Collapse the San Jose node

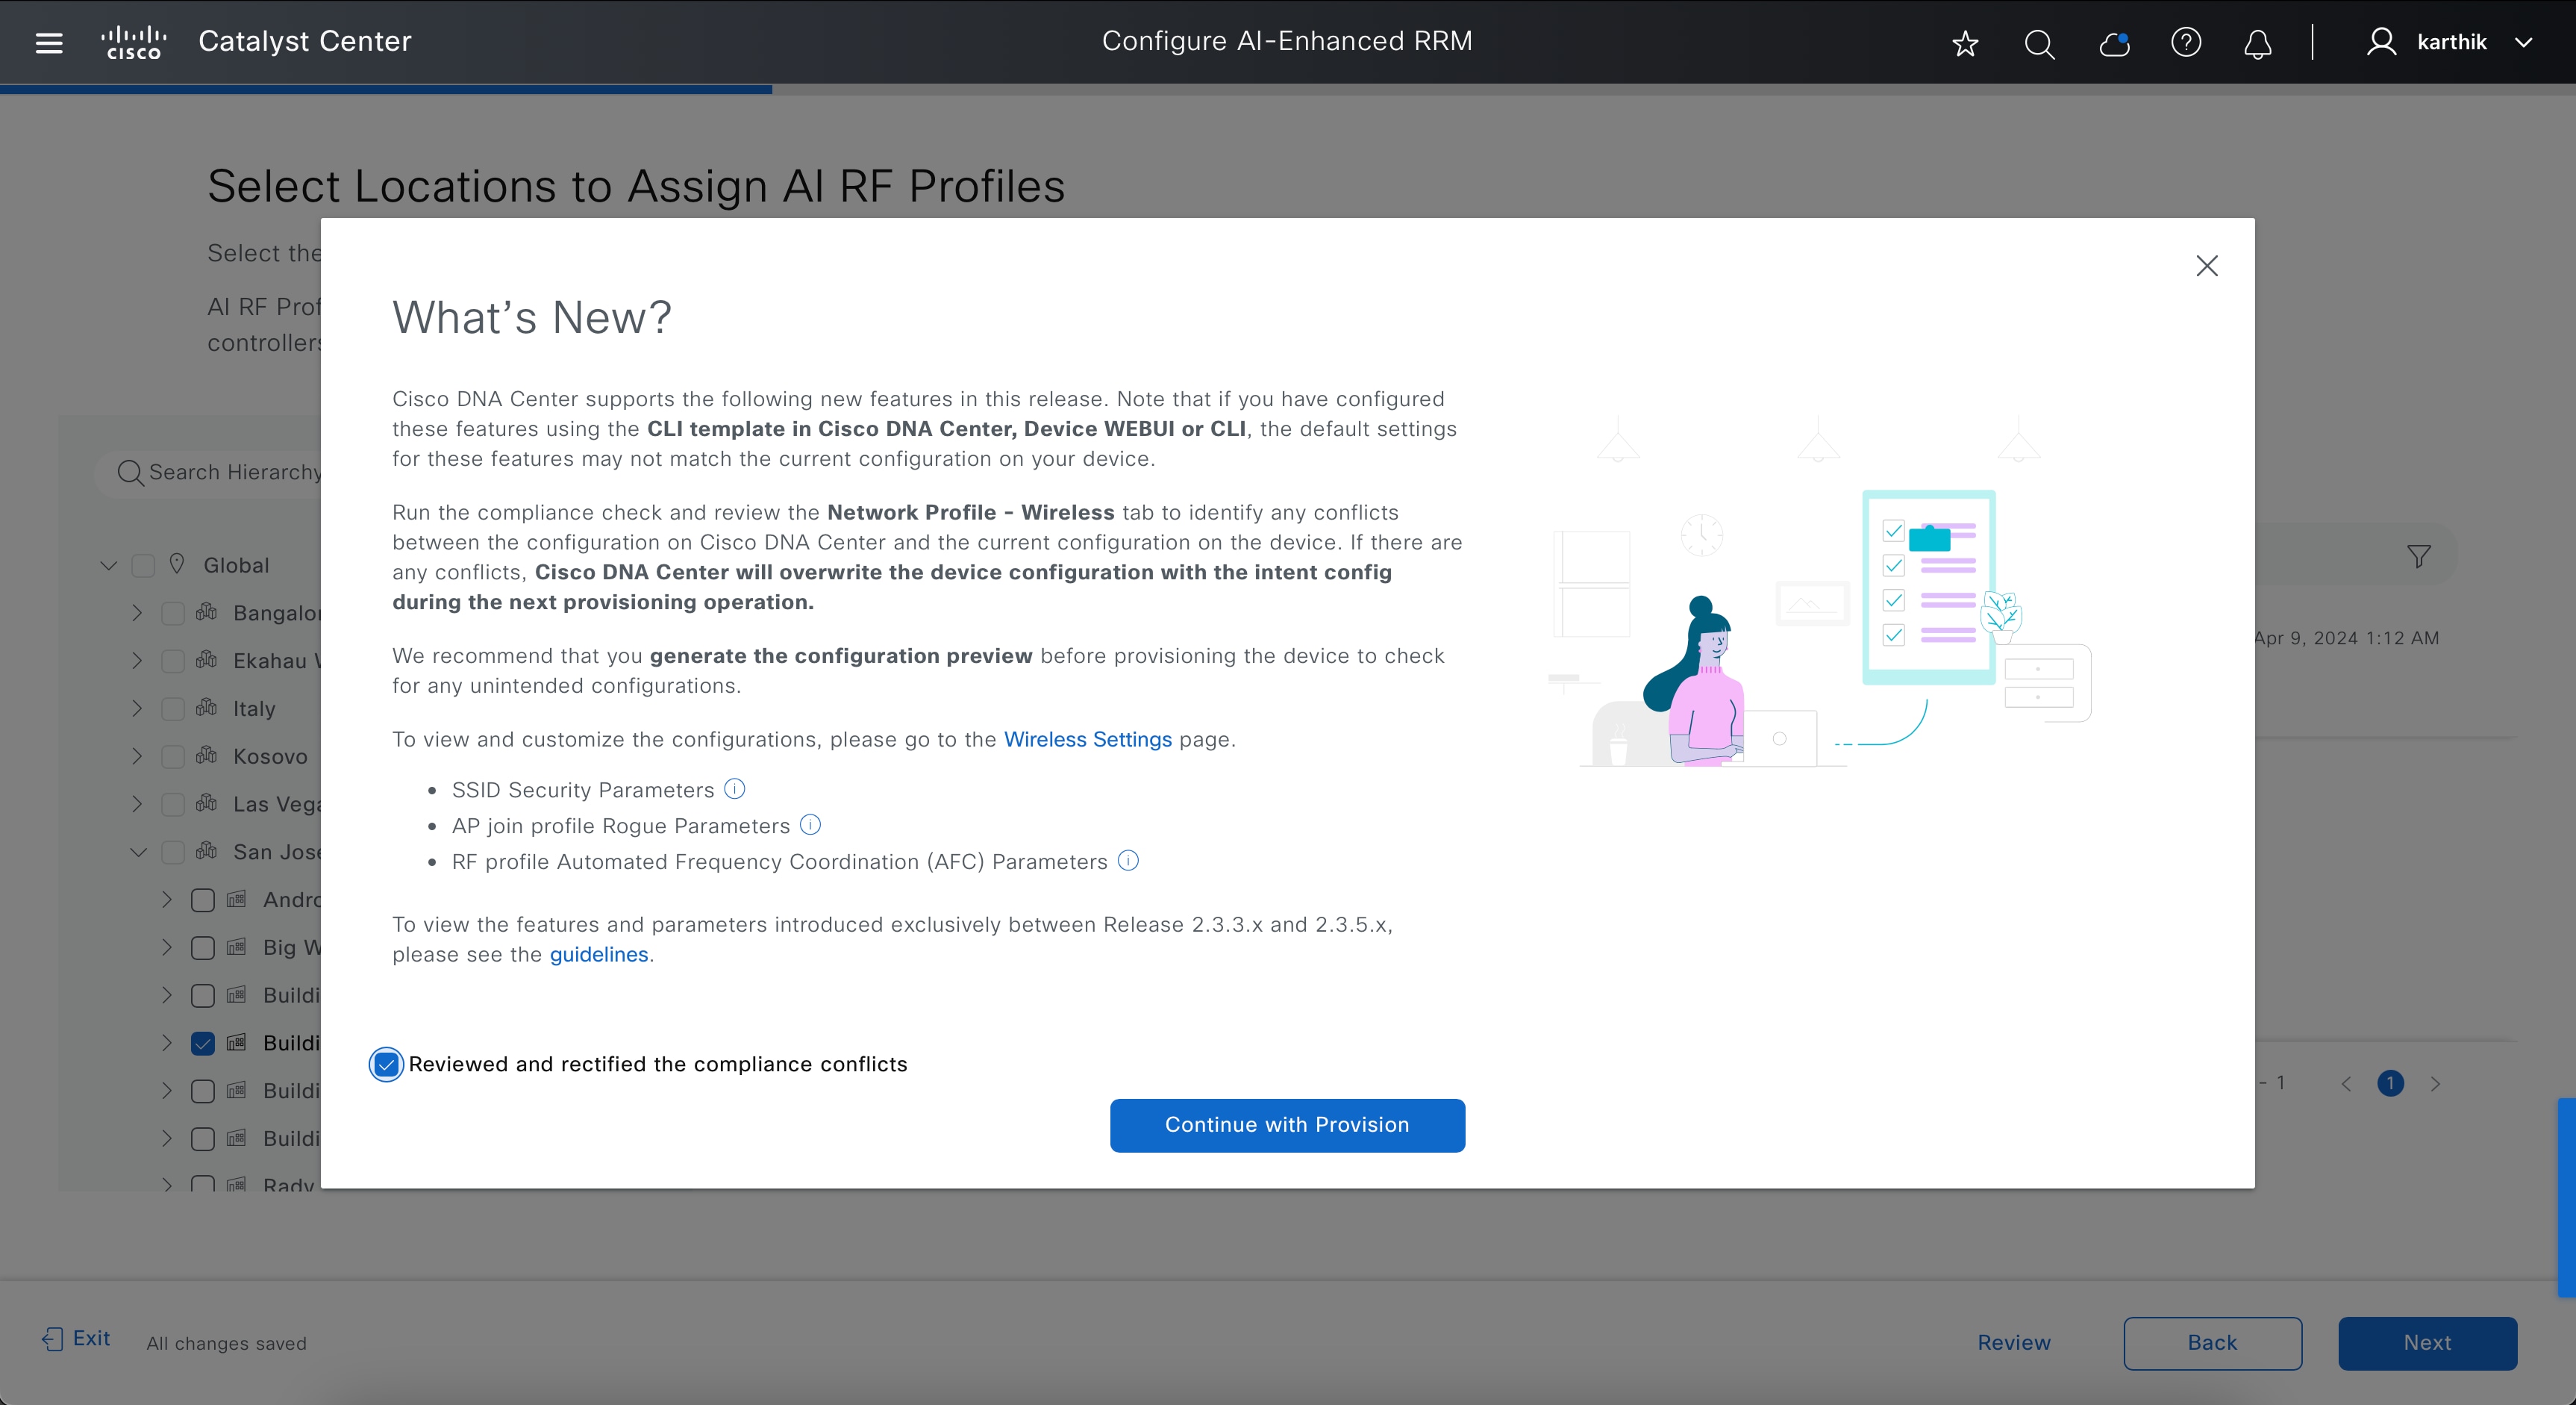click(137, 853)
